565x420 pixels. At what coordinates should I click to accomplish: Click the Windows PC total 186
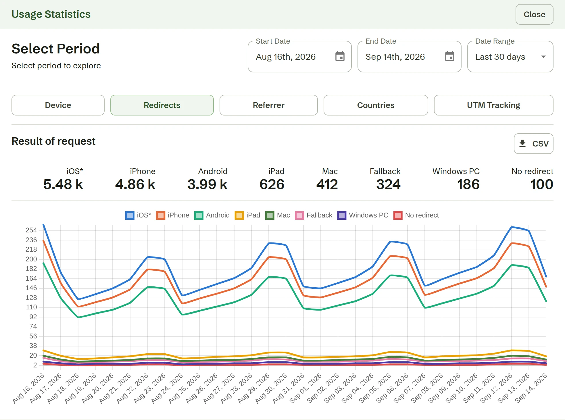468,184
